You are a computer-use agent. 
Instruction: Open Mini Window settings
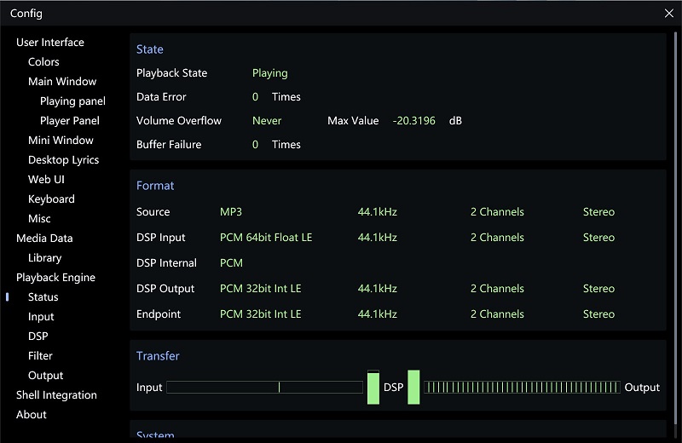pyautogui.click(x=61, y=140)
